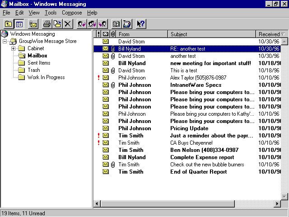Expand the Cabinet folder
The height and width of the screenshot is (217, 289).
coord(13,48)
